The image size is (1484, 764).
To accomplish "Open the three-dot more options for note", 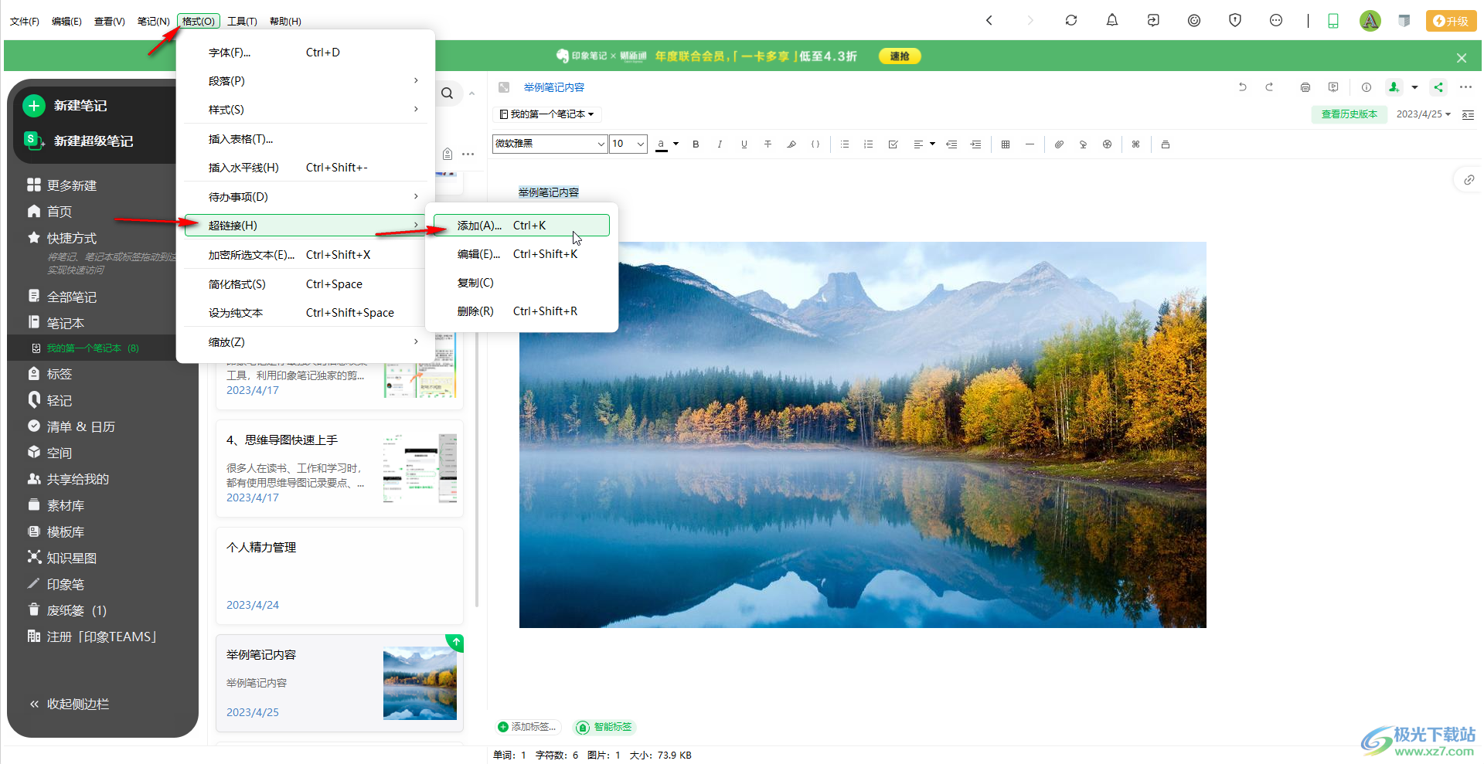I will tap(1465, 87).
